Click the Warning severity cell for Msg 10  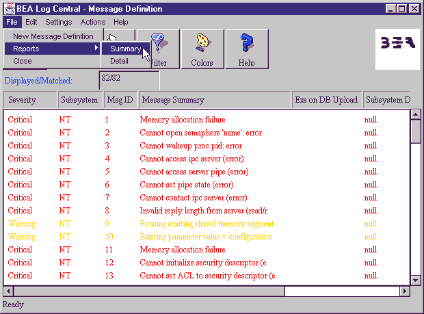pos(22,237)
